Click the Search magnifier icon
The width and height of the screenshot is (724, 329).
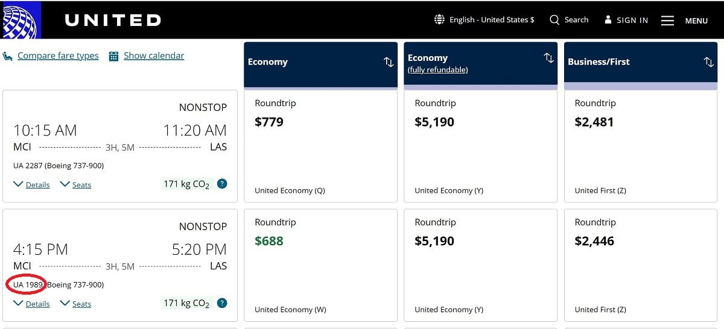554,20
